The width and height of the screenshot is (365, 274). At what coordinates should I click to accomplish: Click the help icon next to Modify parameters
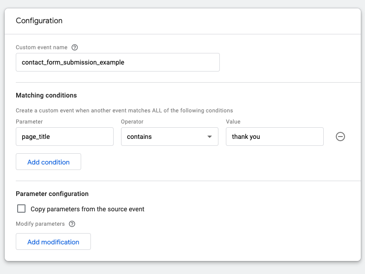point(72,224)
